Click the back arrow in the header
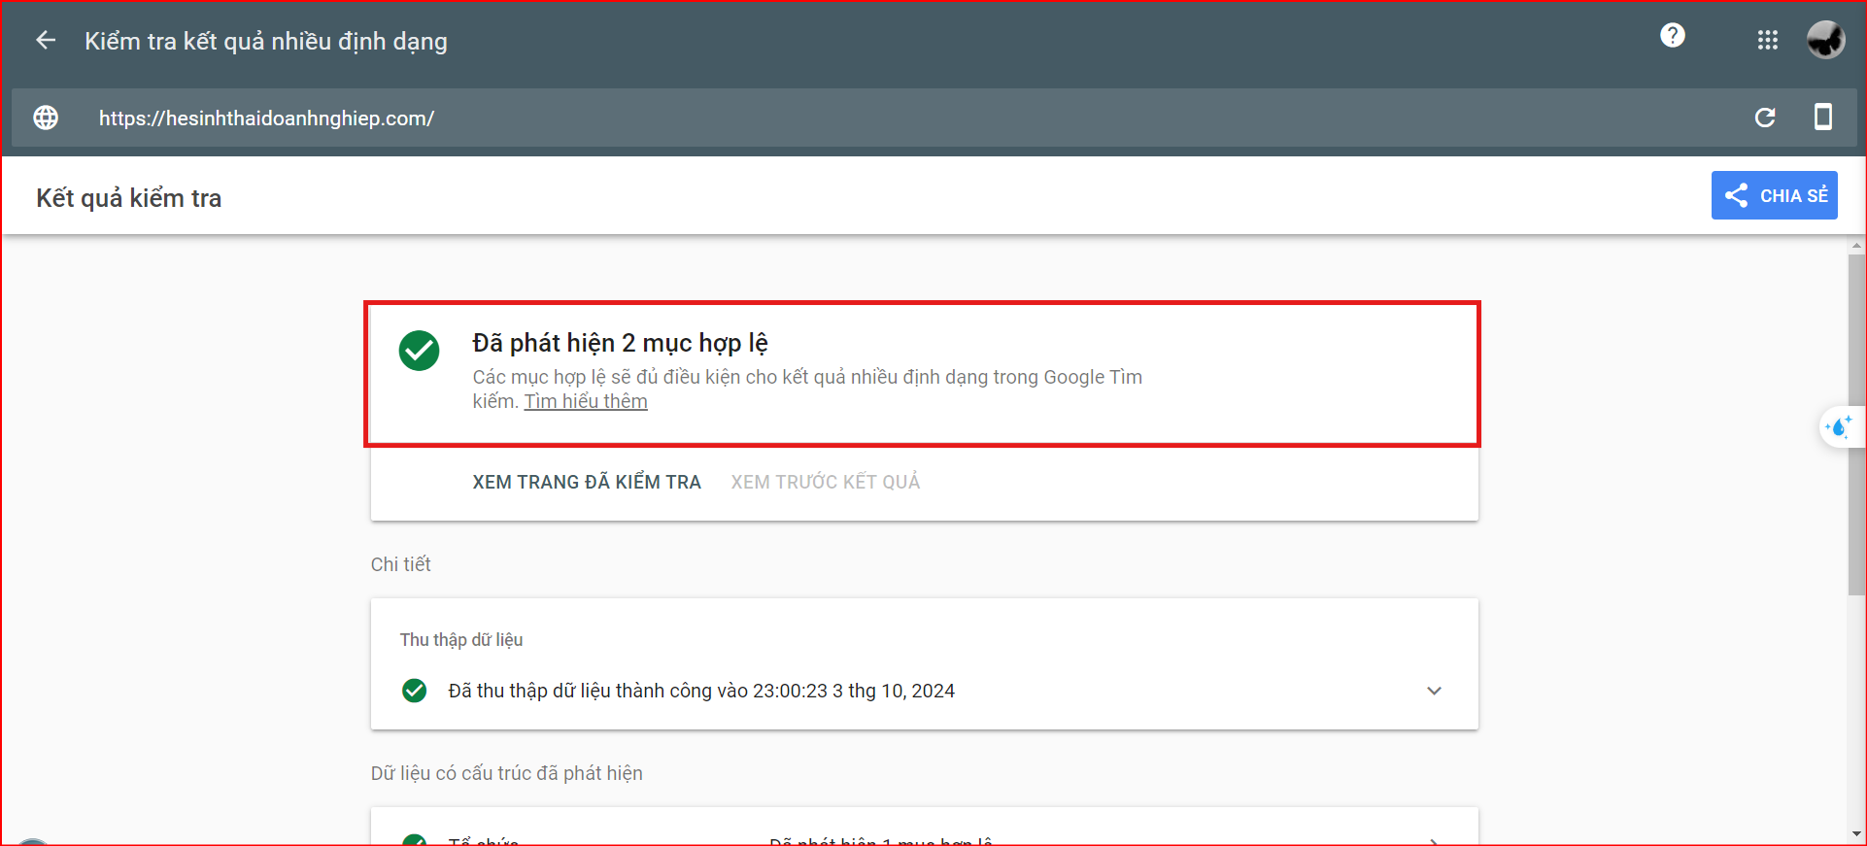 (46, 41)
